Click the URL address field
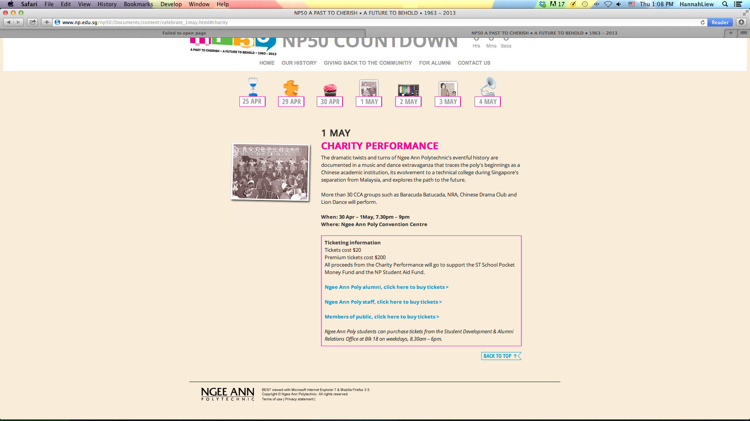Viewport: 750px width, 421px height. click(375, 22)
